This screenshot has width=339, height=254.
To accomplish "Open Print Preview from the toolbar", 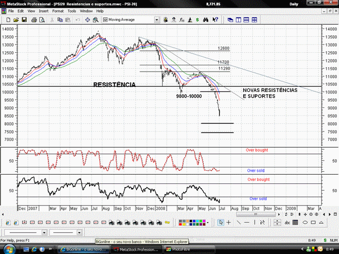I will click(42, 20).
